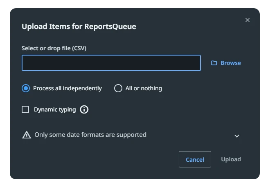268x185 pixels.
Task: Expand the date formats chevron arrow
Action: coord(237,136)
